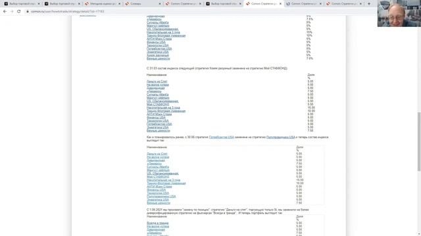
Task: Open the Comon tab left of the third Выбор торговой tab
Action: coord(183,4)
